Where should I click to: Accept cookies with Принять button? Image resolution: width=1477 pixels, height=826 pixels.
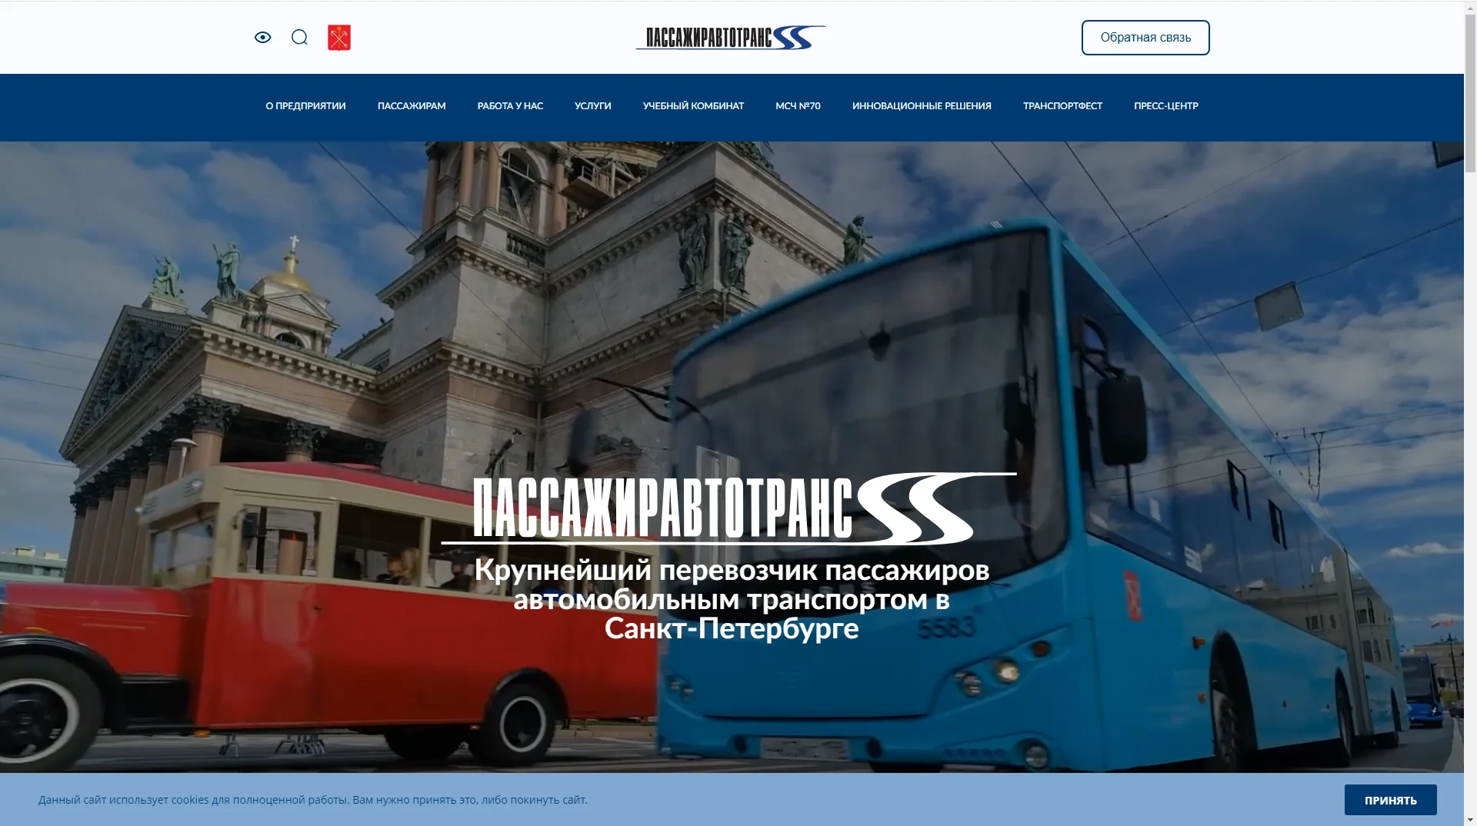click(1390, 800)
